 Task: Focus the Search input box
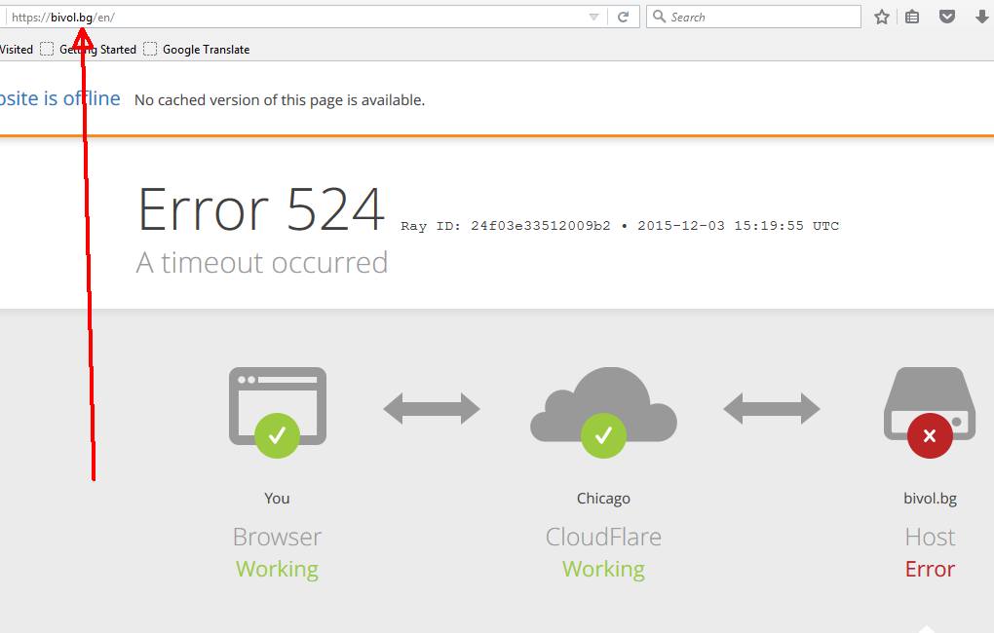point(760,17)
